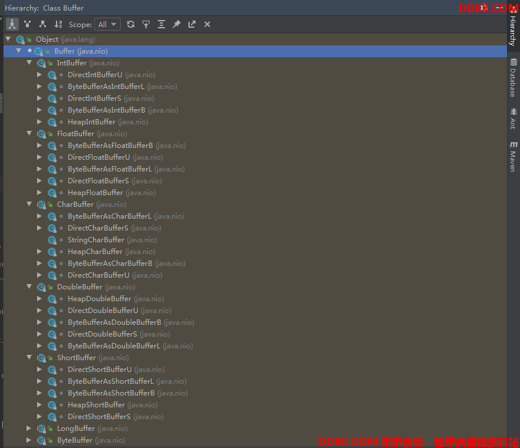Select StringCharBuffer in the tree
The height and width of the screenshot is (448, 520).
click(95, 240)
